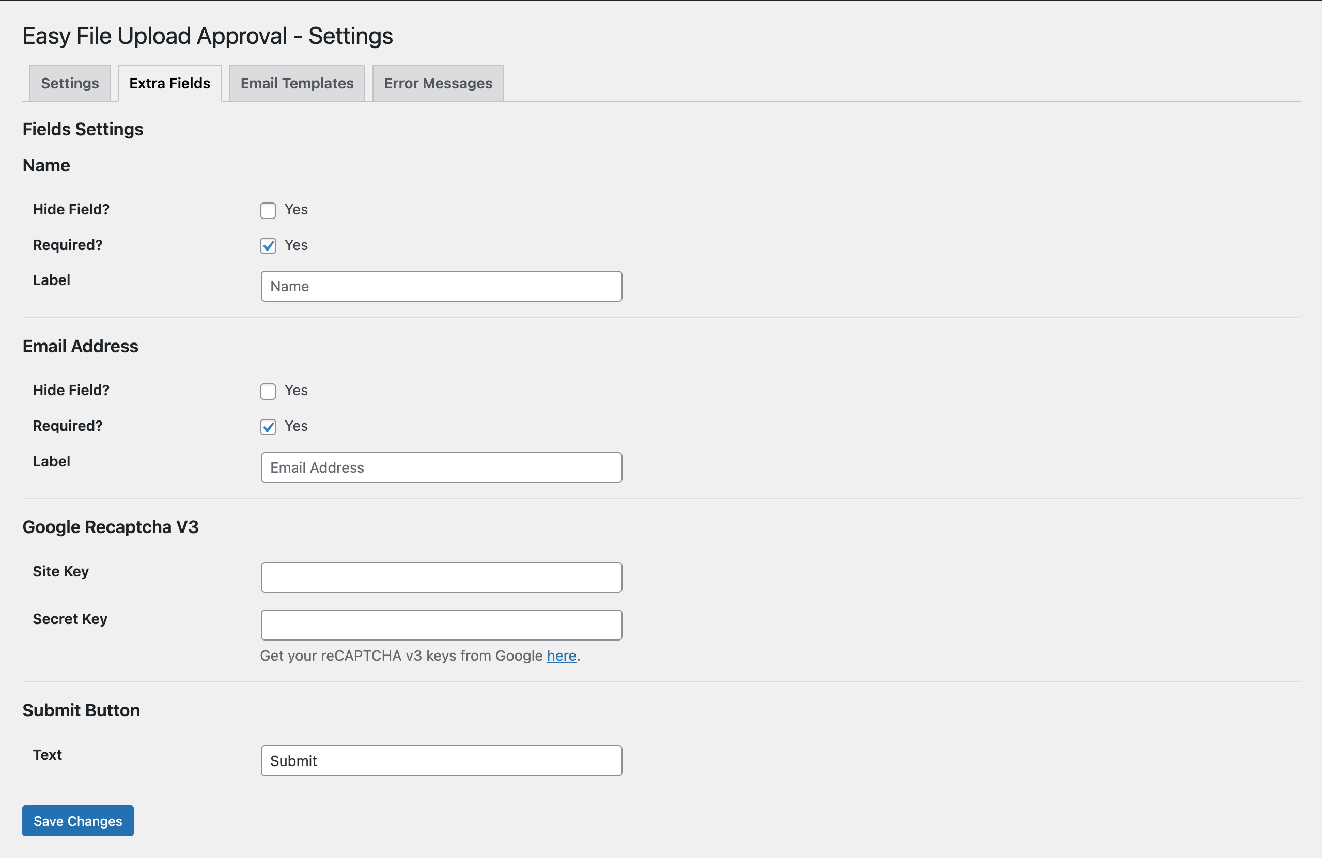Switch to the Settings tab
The height and width of the screenshot is (858, 1322).
pos(69,83)
